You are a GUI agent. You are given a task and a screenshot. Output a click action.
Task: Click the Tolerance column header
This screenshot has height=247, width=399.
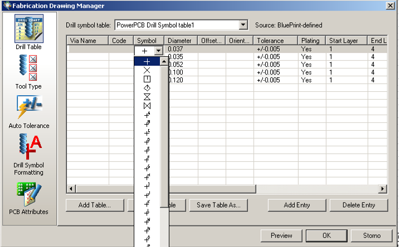[276, 41]
